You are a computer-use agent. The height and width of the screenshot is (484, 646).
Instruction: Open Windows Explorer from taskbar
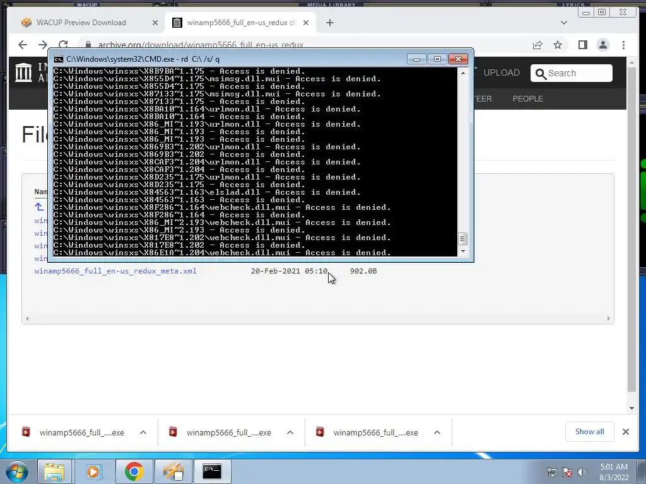pos(54,471)
